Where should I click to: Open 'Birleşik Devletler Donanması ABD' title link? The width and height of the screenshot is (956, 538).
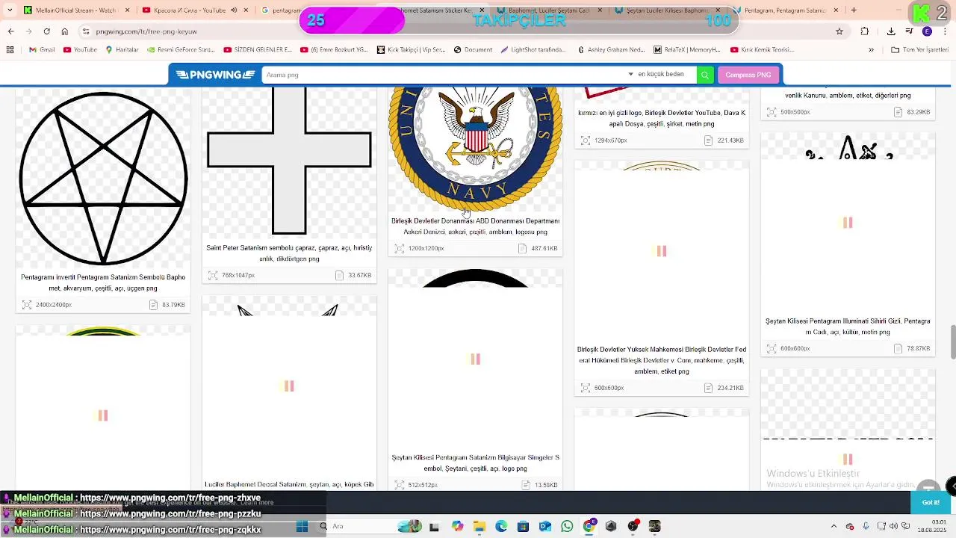[475, 226]
